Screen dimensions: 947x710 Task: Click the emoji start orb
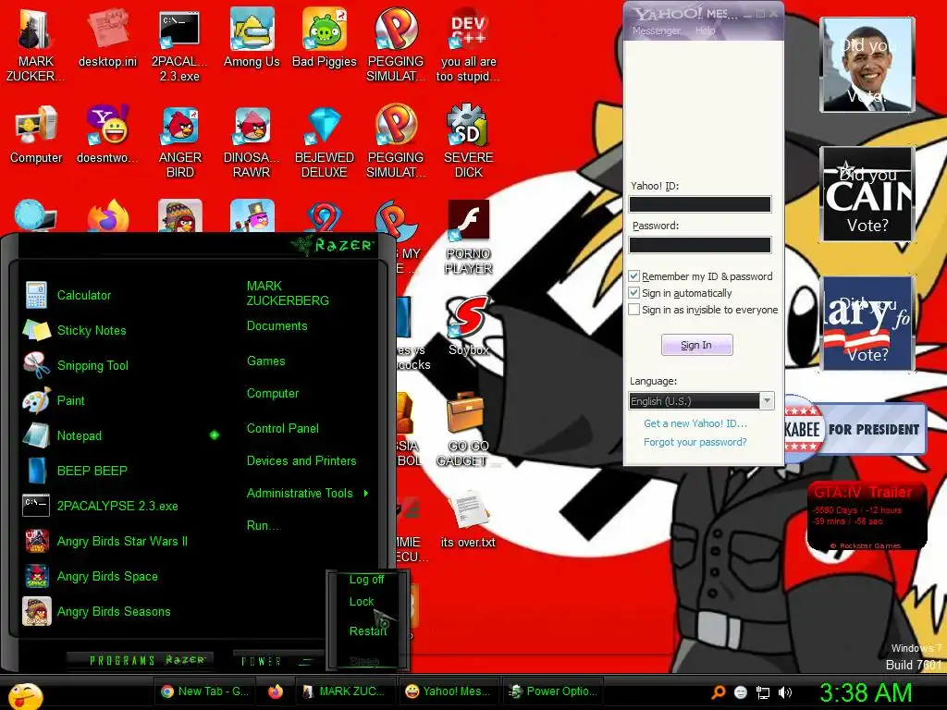click(25, 695)
